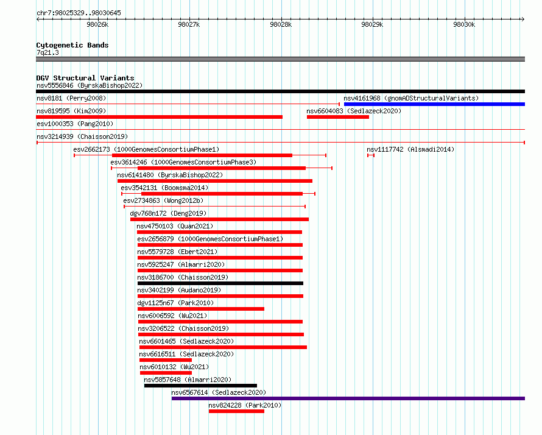Click the nsv5556846 (ByrskaBishop2022) variant label
The height and width of the screenshot is (435, 542).
(90, 85)
